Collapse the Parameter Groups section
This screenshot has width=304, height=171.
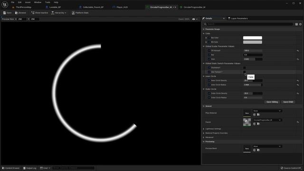coord(204,29)
